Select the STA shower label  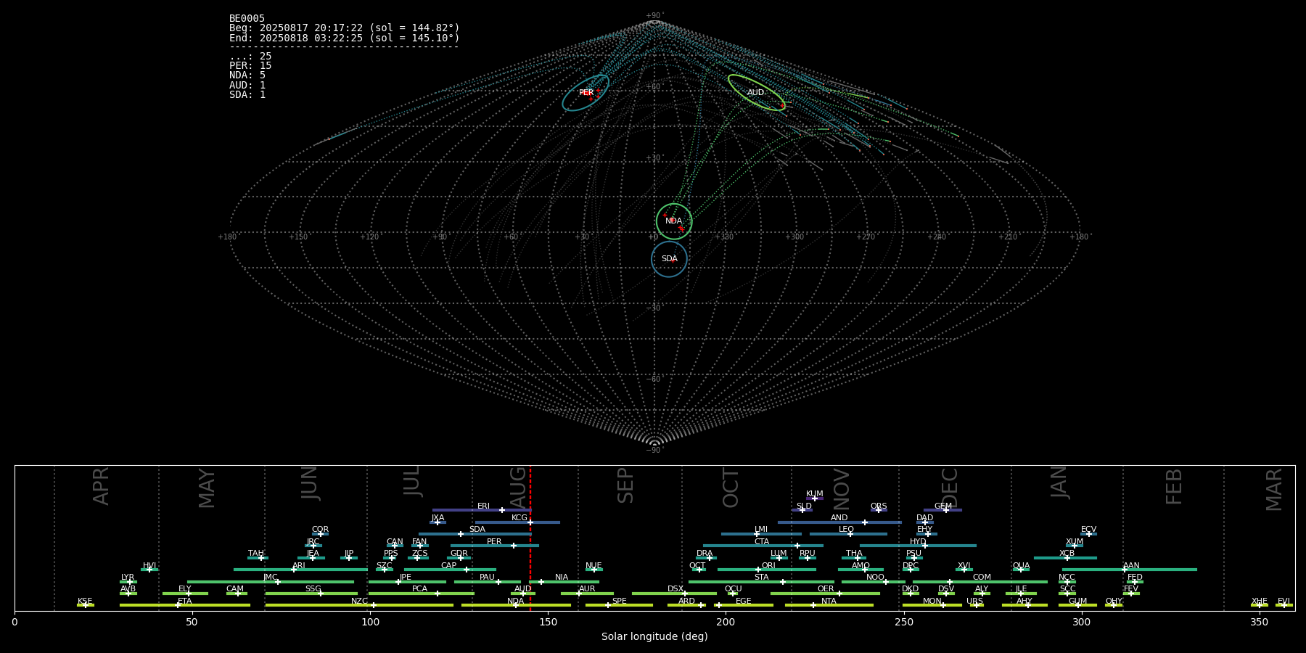click(761, 578)
